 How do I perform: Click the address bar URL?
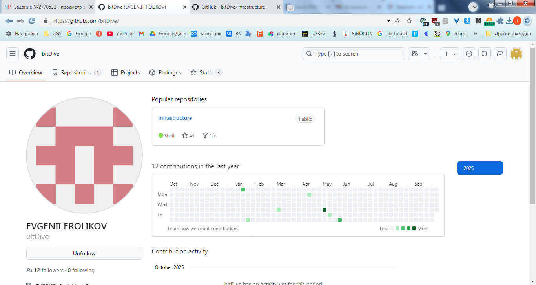coord(85,21)
